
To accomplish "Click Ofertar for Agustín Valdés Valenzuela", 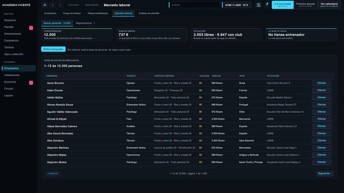I will 322,112.
